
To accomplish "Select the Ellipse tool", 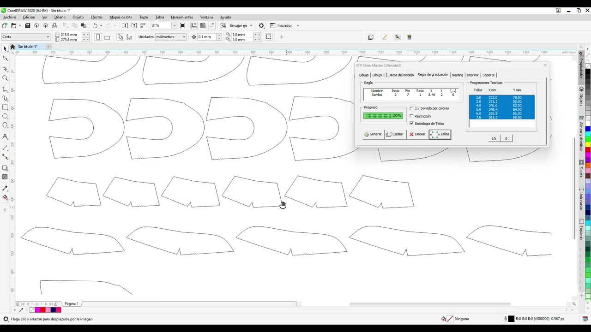I will click(x=5, y=116).
